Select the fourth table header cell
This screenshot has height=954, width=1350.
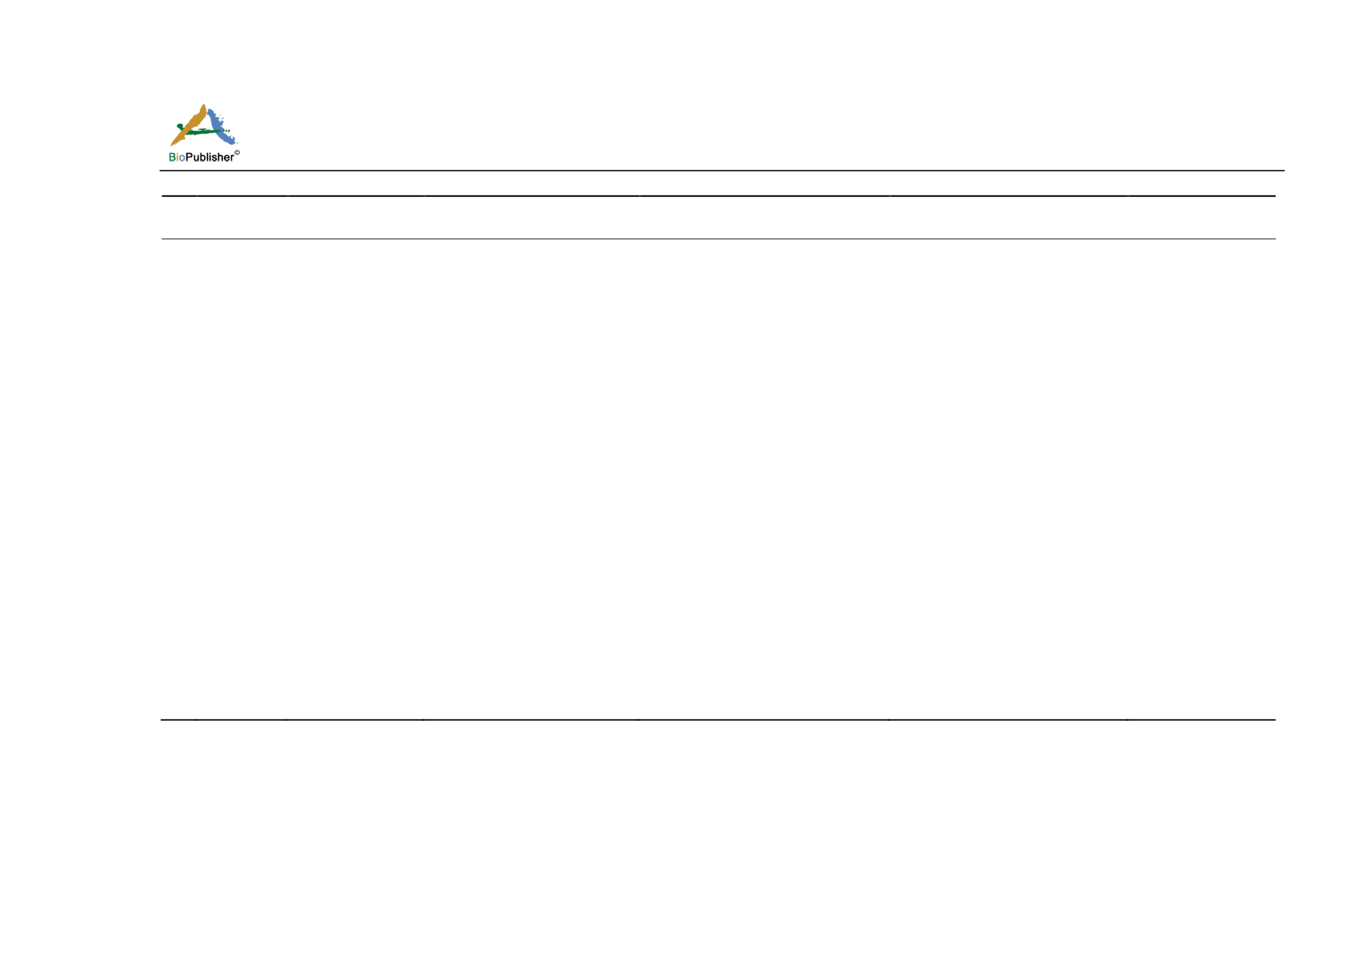click(532, 217)
